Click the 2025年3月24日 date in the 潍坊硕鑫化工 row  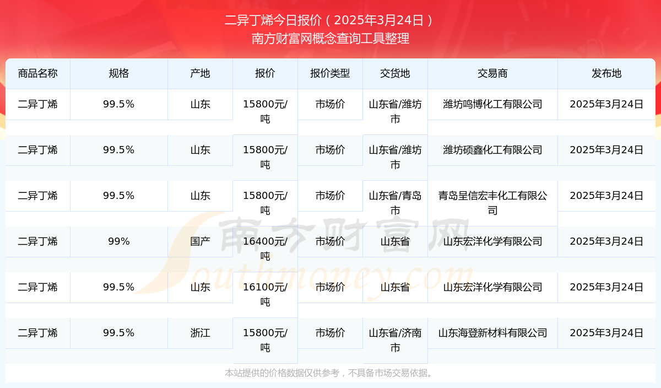(606, 150)
